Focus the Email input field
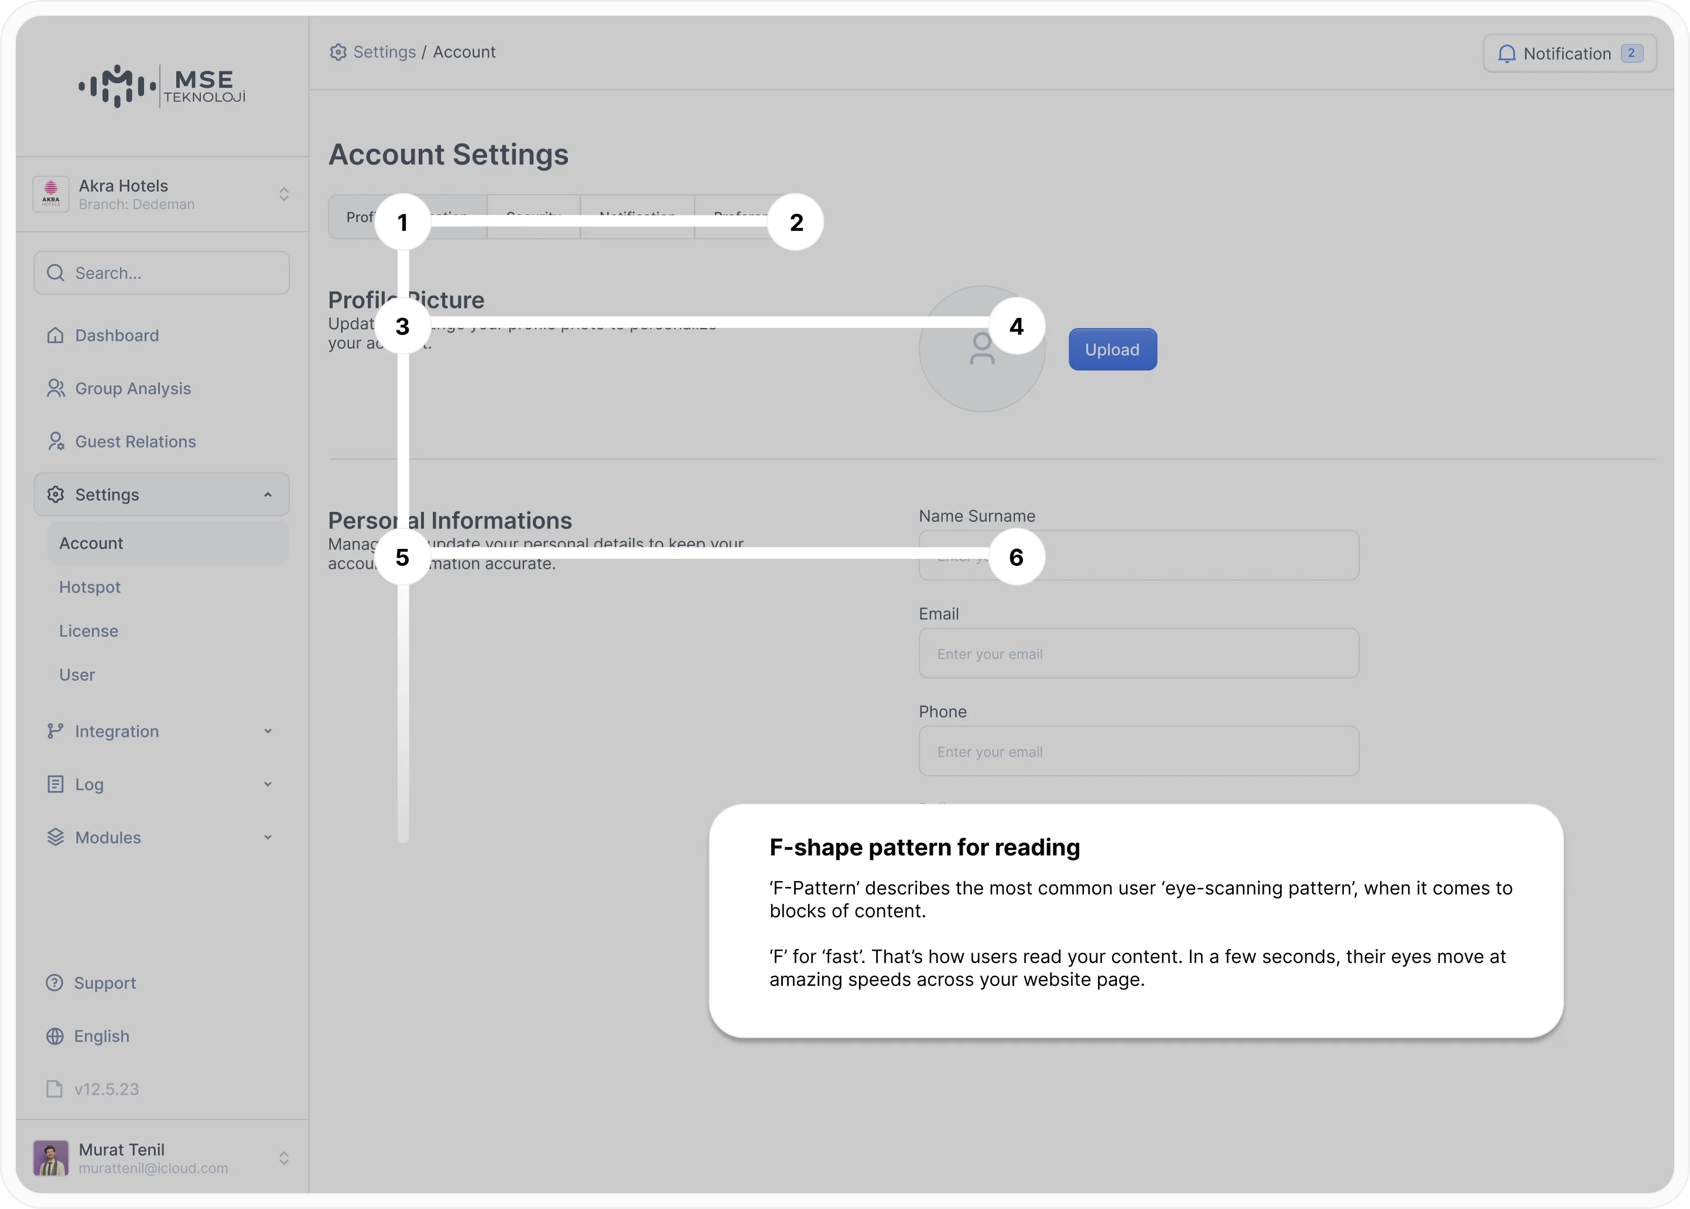The height and width of the screenshot is (1209, 1690). 1138,654
